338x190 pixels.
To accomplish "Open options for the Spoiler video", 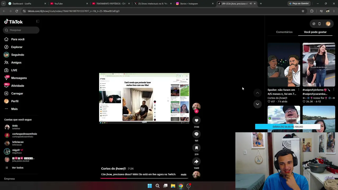I will point(299,90).
